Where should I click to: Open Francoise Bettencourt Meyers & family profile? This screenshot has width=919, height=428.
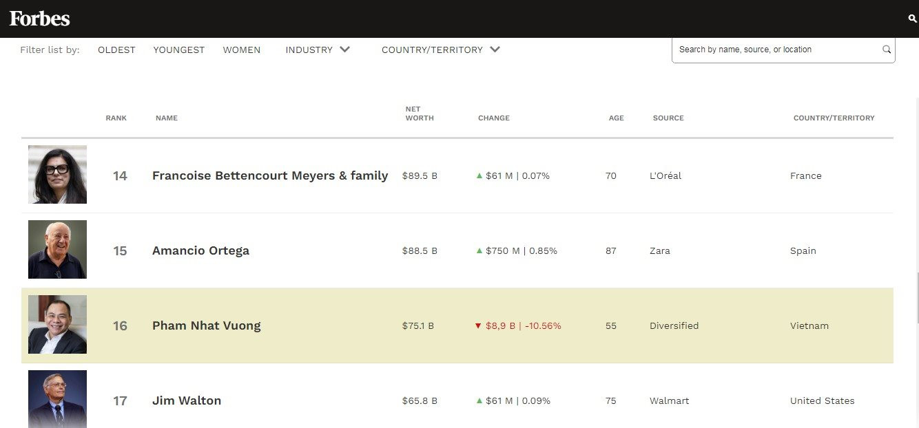point(270,176)
